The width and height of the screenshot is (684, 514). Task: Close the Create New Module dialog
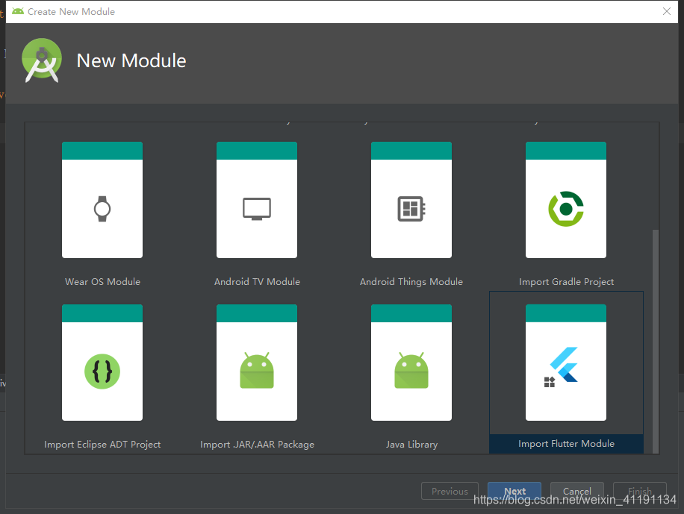click(667, 11)
